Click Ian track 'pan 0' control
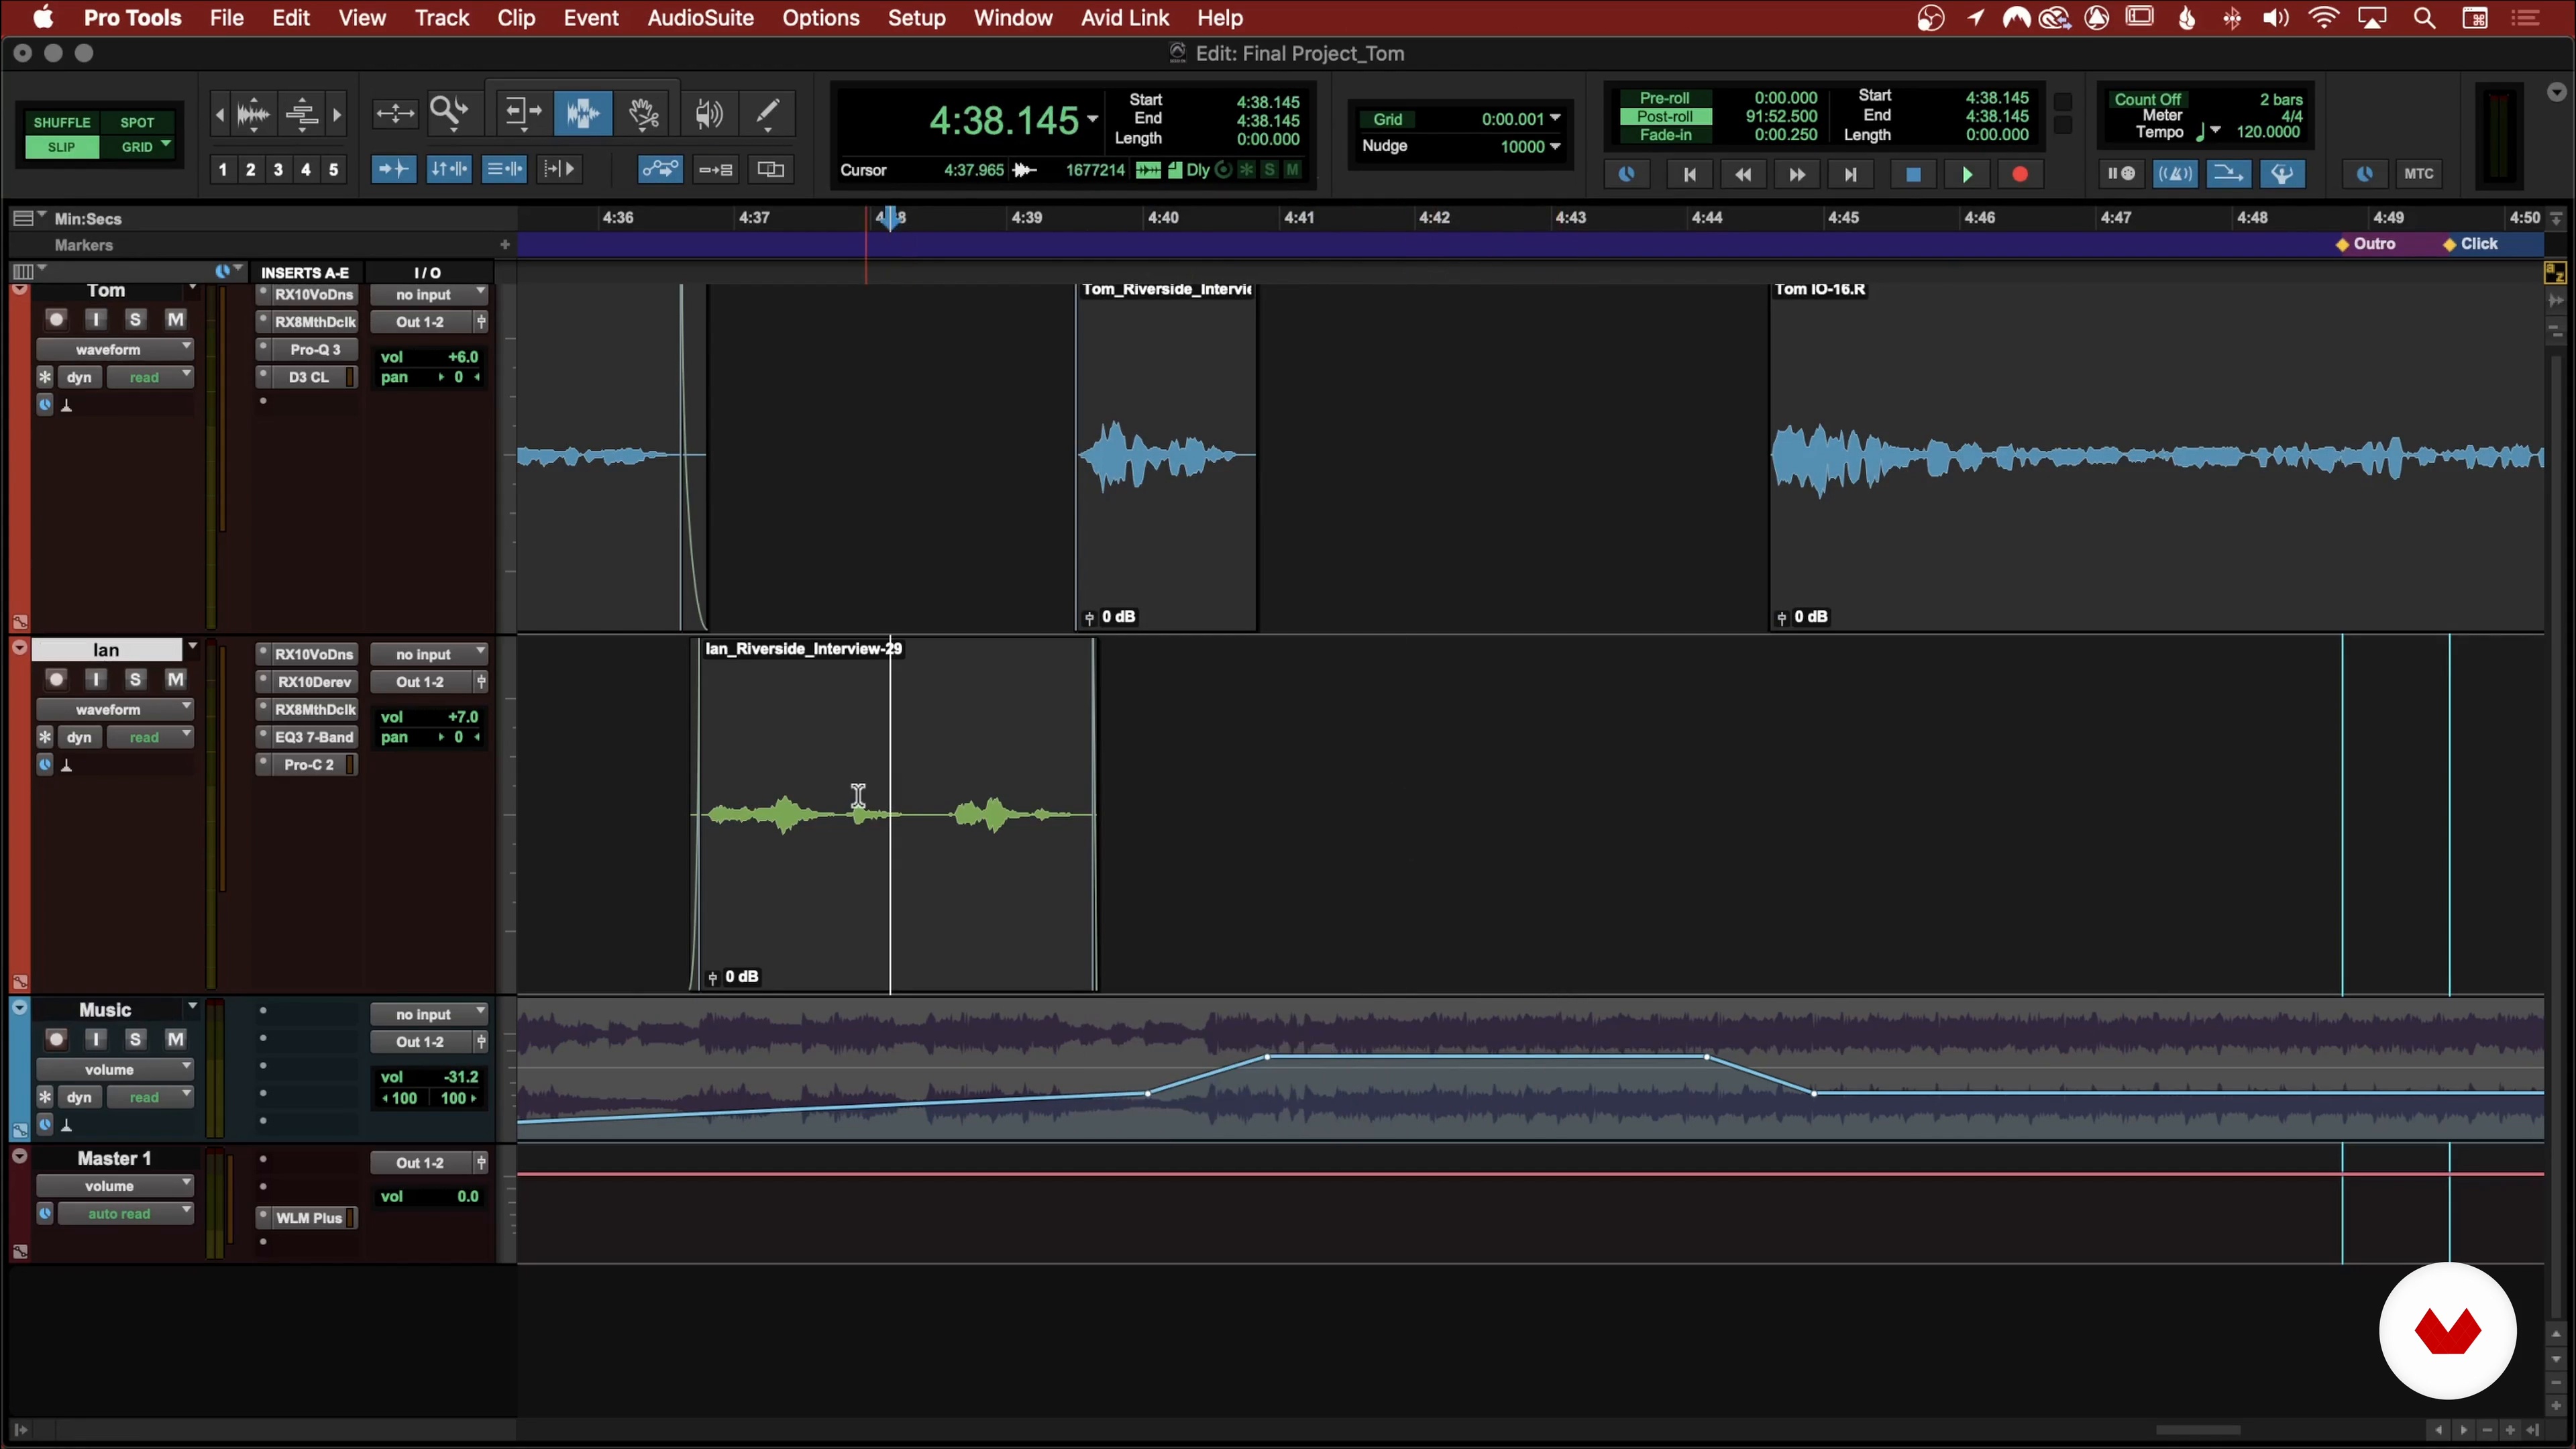 click(429, 737)
